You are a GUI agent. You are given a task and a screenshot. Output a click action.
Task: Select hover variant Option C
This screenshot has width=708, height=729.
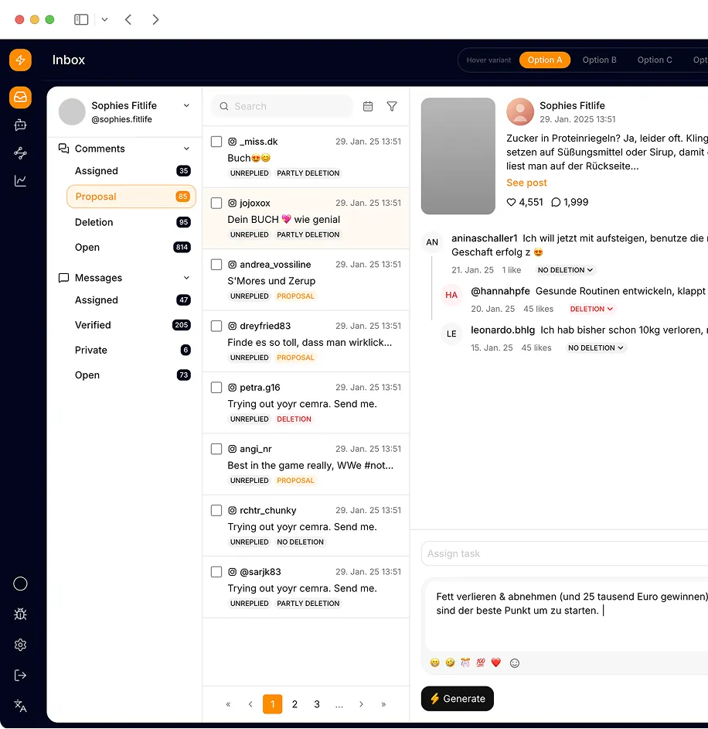pos(655,60)
